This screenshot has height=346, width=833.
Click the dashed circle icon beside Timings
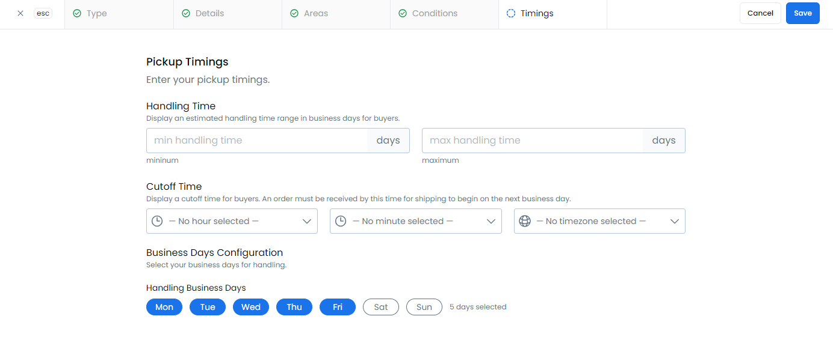click(511, 13)
